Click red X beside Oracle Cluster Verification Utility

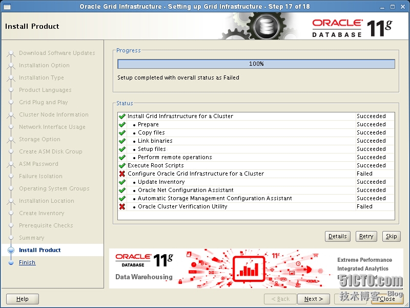tap(122, 207)
